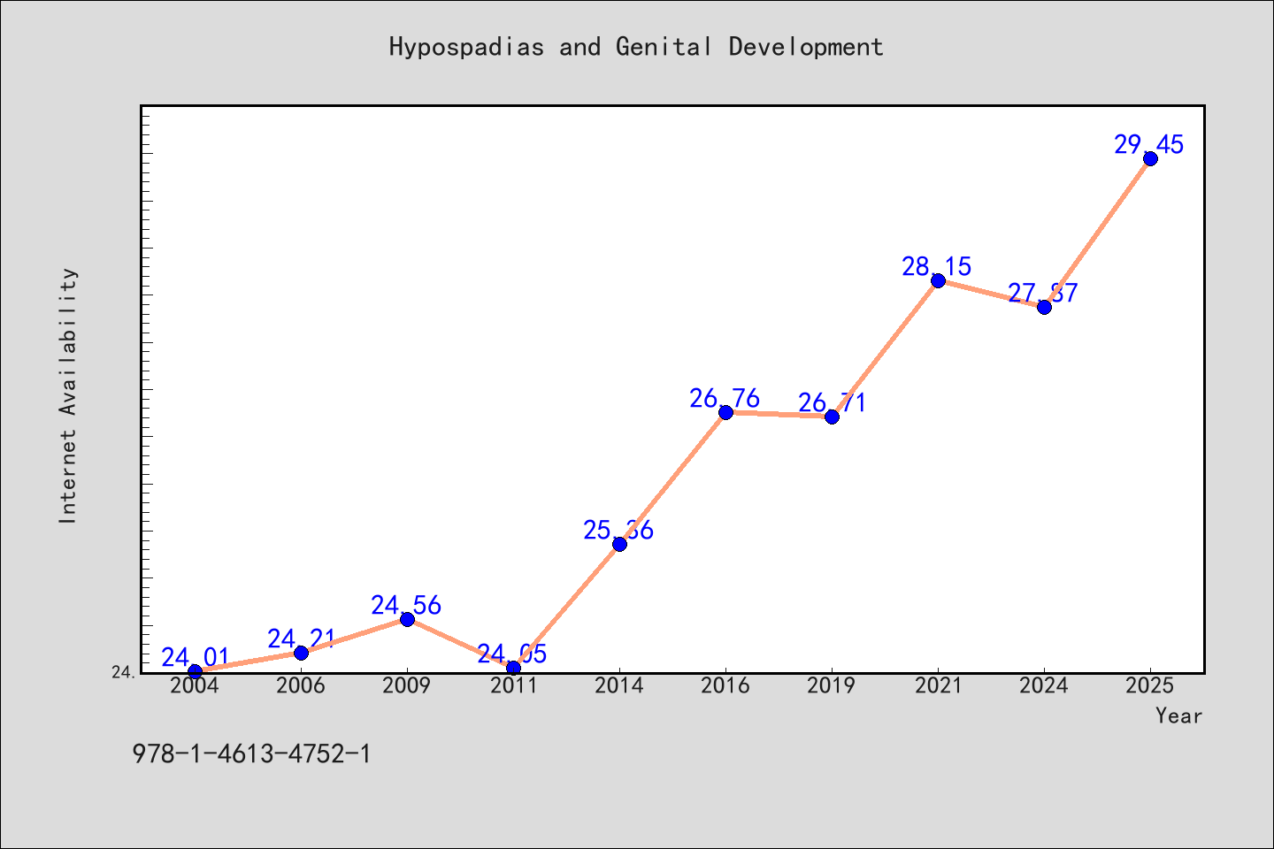Screen dimensions: 1274x849
Task: Select the data point labeled 24.56
Action: point(407,619)
